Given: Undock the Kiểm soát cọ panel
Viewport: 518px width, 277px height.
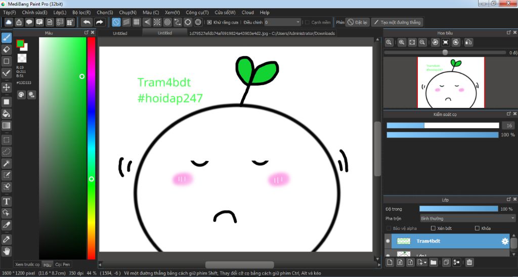Looking at the screenshot, I should pyautogui.click(x=509, y=114).
